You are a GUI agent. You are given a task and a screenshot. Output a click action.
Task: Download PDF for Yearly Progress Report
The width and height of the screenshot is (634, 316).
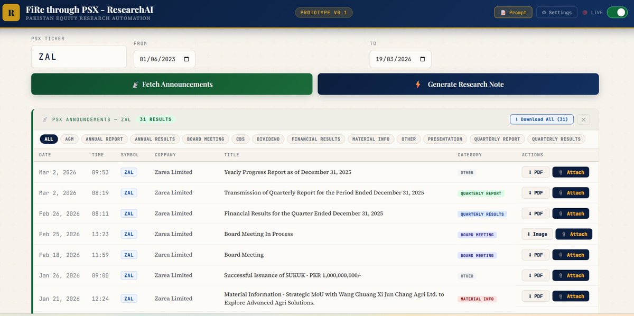[x=535, y=172]
